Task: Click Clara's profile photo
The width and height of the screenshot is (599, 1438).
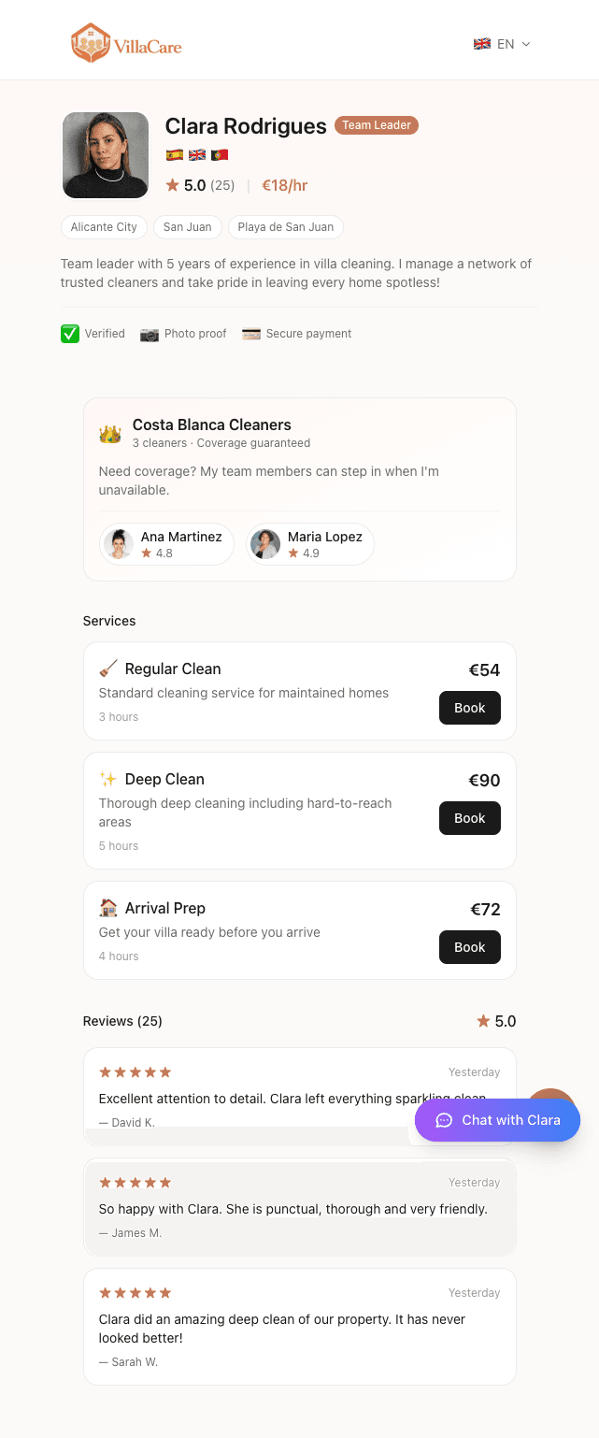Action: 105,155
